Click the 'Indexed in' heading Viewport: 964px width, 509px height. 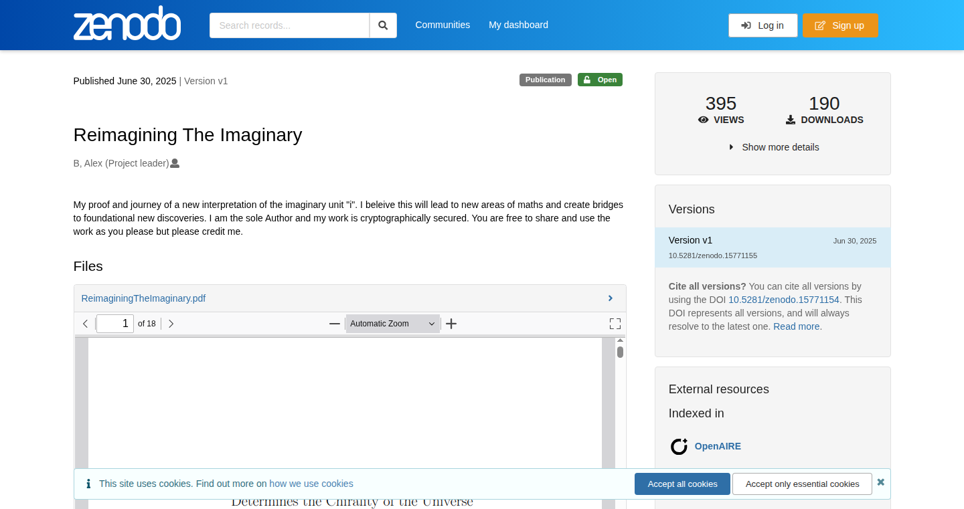pos(696,413)
